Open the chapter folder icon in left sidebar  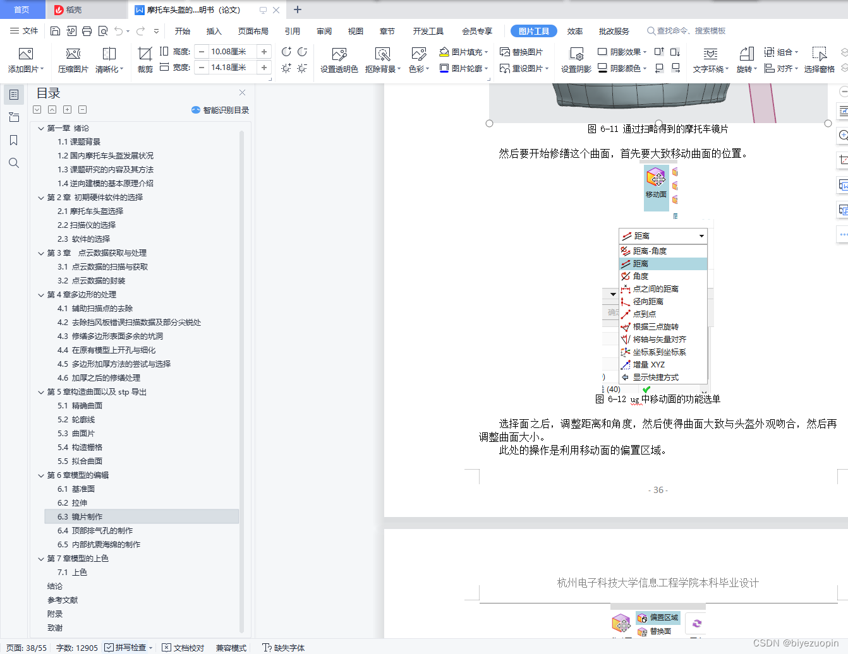(x=14, y=117)
